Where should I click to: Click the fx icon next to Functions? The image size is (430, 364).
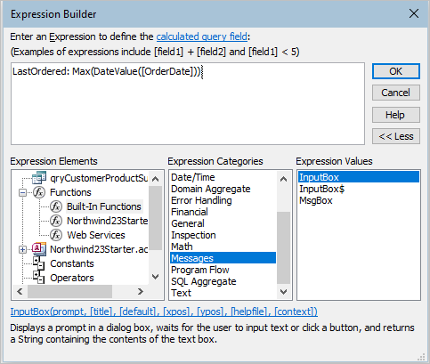tap(39, 192)
